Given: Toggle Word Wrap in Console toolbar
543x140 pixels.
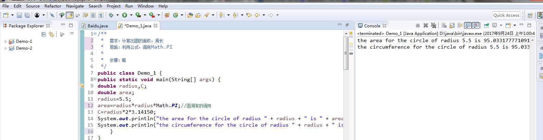Looking at the screenshot, I should 460,25.
